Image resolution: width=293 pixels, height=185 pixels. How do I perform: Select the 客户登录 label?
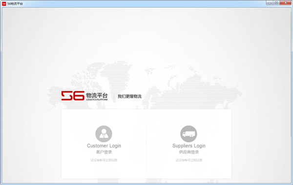(104, 152)
